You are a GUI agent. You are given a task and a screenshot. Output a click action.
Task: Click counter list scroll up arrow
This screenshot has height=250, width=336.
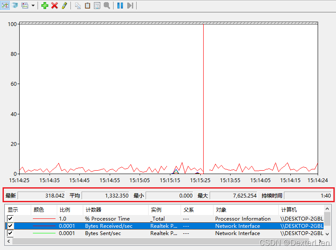coord(327,209)
